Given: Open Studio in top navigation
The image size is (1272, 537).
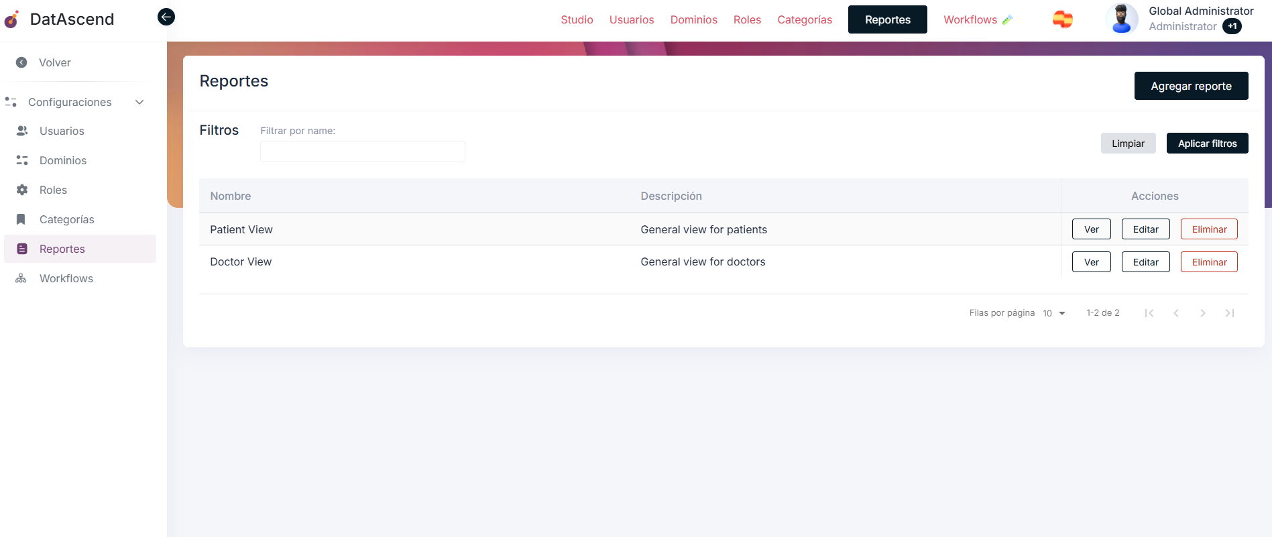Looking at the screenshot, I should coord(577,19).
